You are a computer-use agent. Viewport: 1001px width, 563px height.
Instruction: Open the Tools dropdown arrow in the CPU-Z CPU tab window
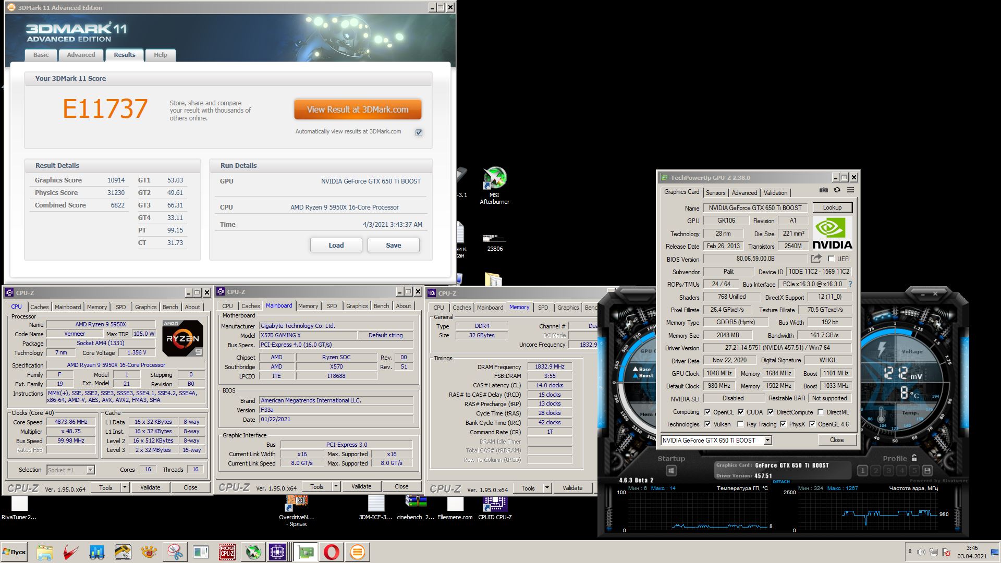125,487
